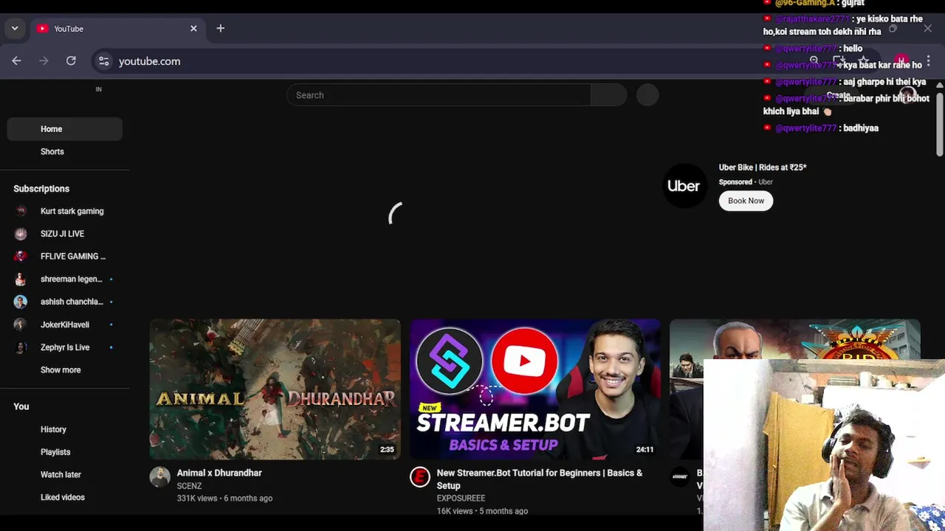945x531 pixels.
Task: Play the Animal x Dhurandhar thumbnail
Action: [x=275, y=389]
